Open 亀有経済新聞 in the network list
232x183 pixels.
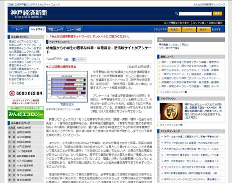pyautogui.click(x=24, y=180)
